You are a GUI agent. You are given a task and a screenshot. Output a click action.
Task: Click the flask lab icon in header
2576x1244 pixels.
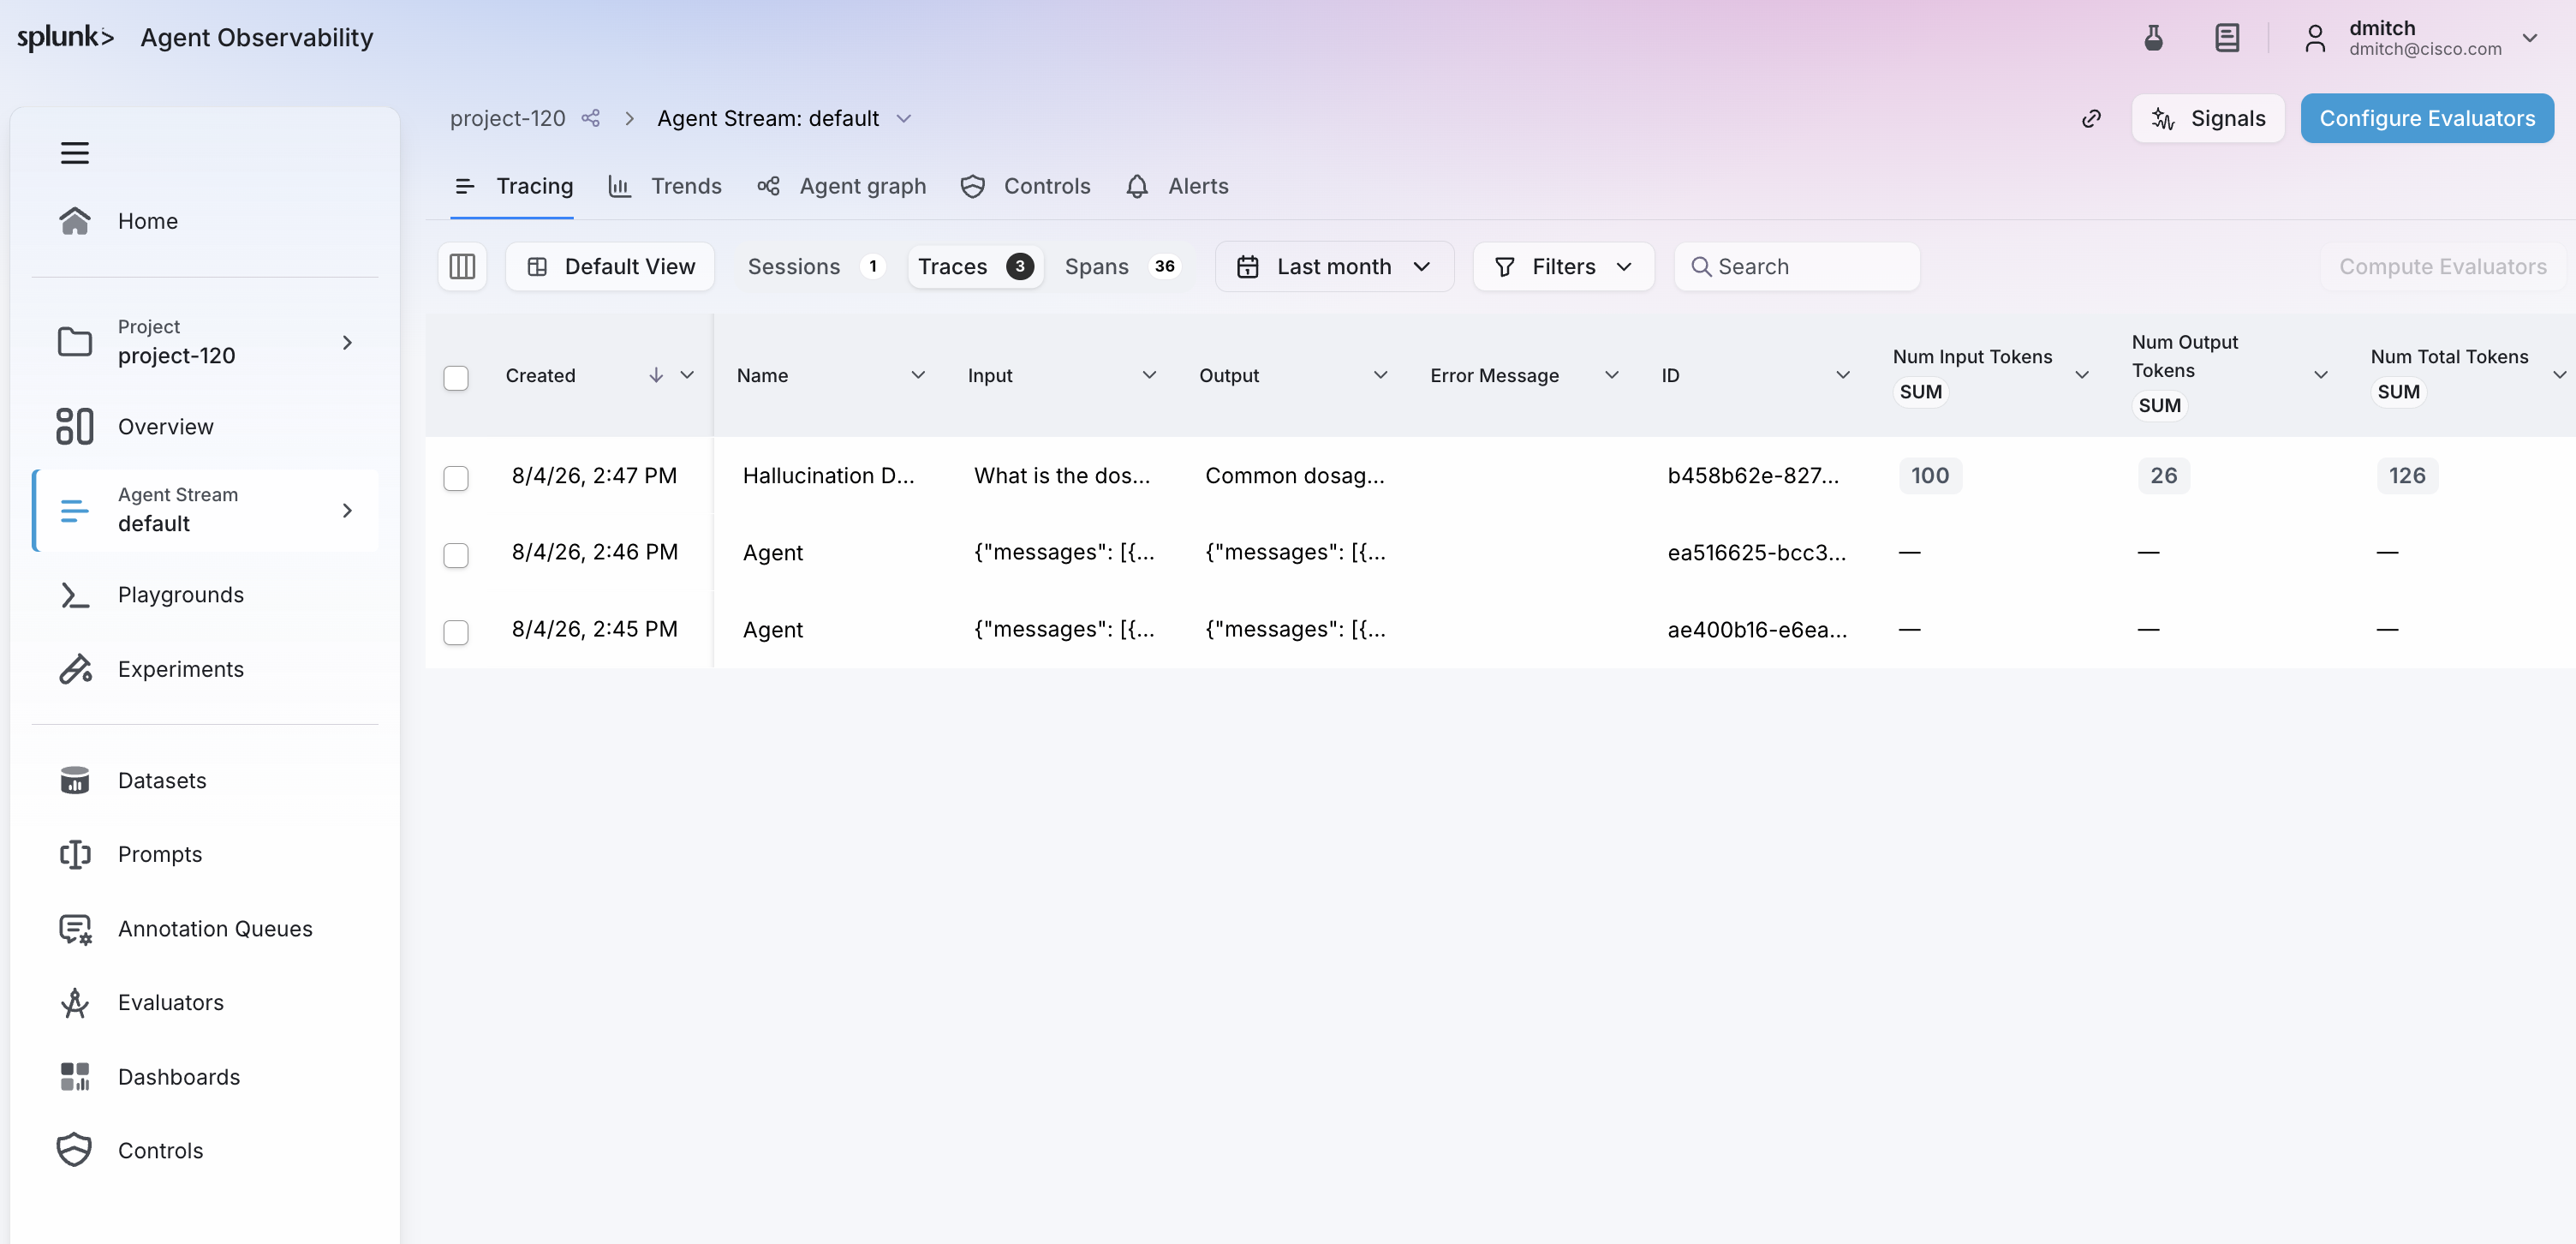(2154, 38)
